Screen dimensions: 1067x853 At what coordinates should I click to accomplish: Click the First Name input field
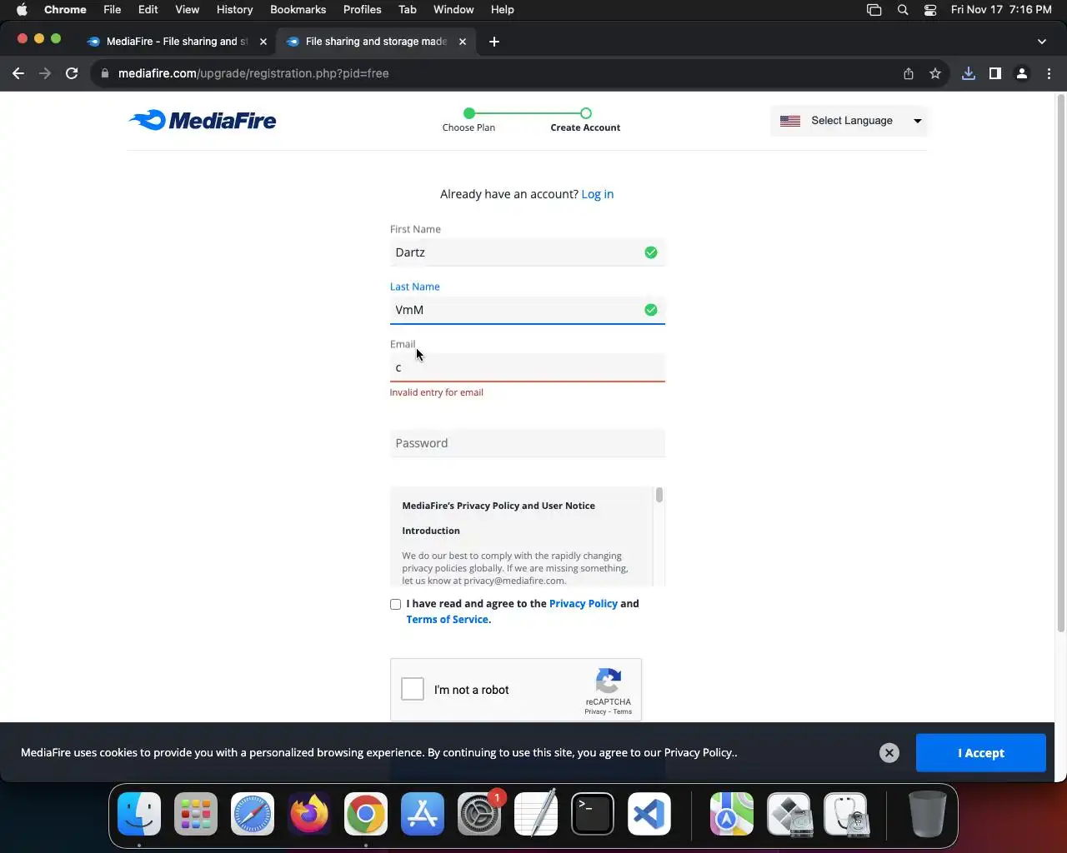click(528, 252)
